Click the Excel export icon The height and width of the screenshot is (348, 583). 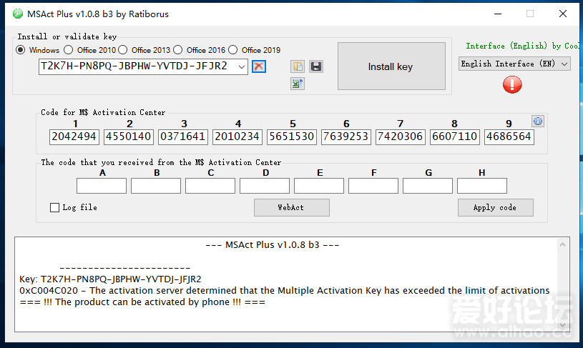(x=298, y=84)
